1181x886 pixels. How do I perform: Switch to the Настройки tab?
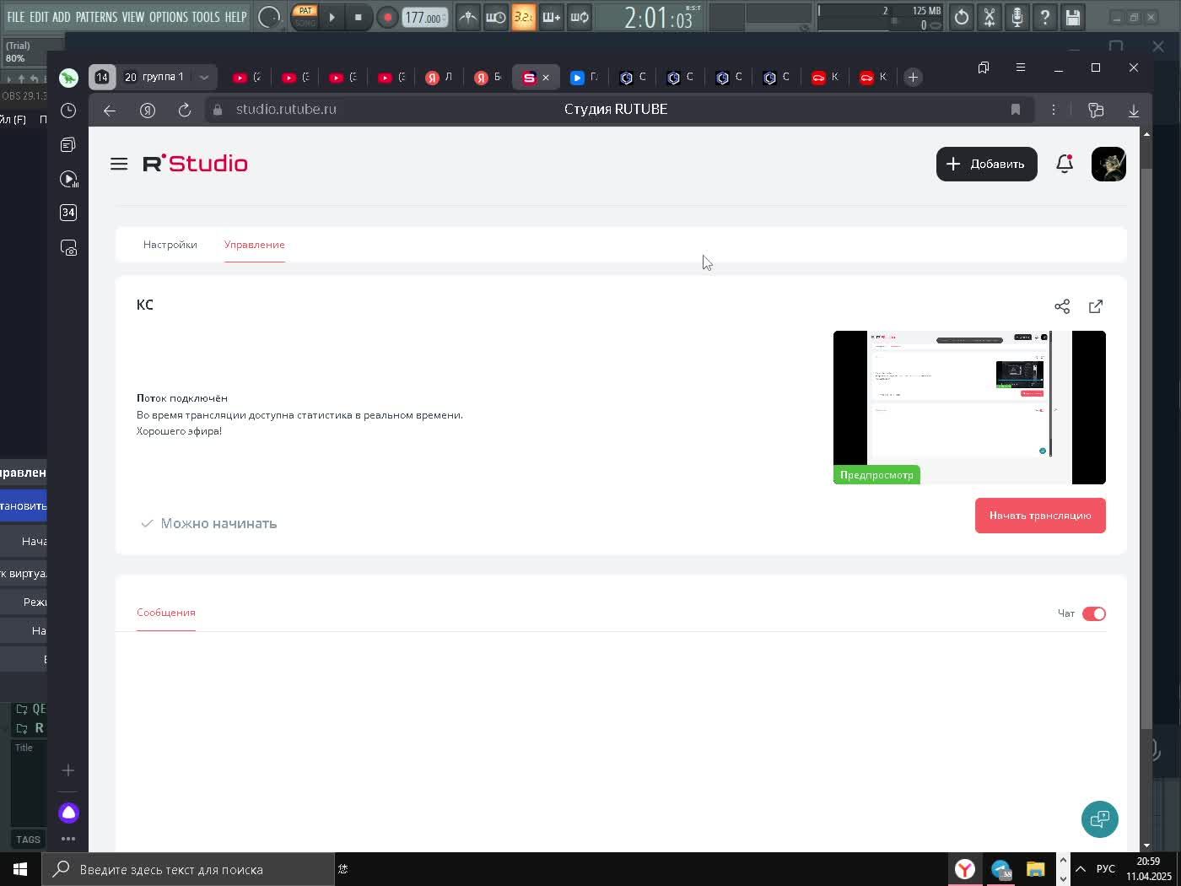click(x=170, y=245)
